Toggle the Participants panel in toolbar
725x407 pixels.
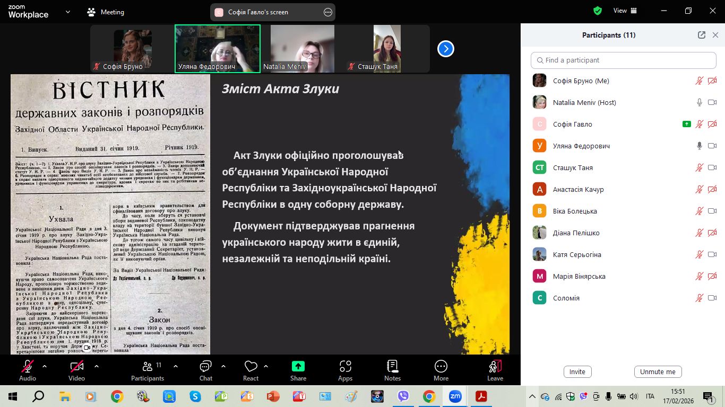pyautogui.click(x=148, y=370)
